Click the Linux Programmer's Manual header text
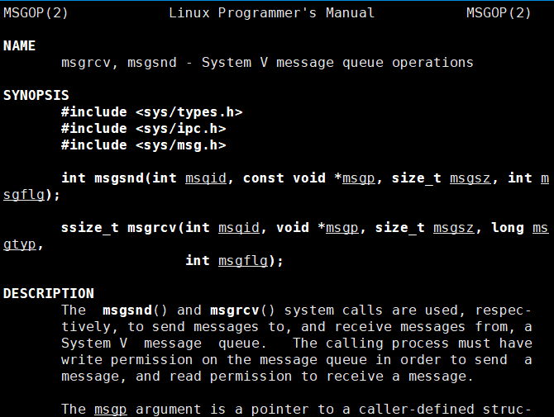554x417 pixels. coord(271,13)
